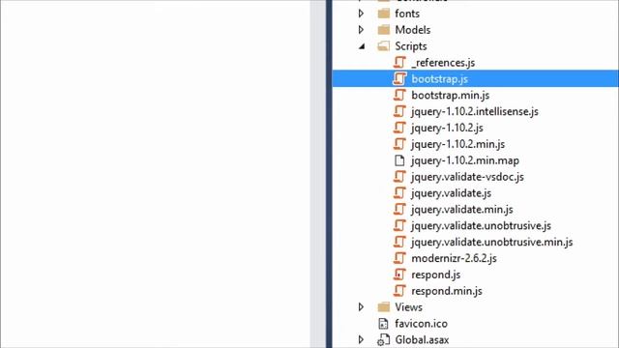This screenshot has width=619, height=348.
Task: Select jquery-1.10.2.min.js file name
Action: coord(457,144)
